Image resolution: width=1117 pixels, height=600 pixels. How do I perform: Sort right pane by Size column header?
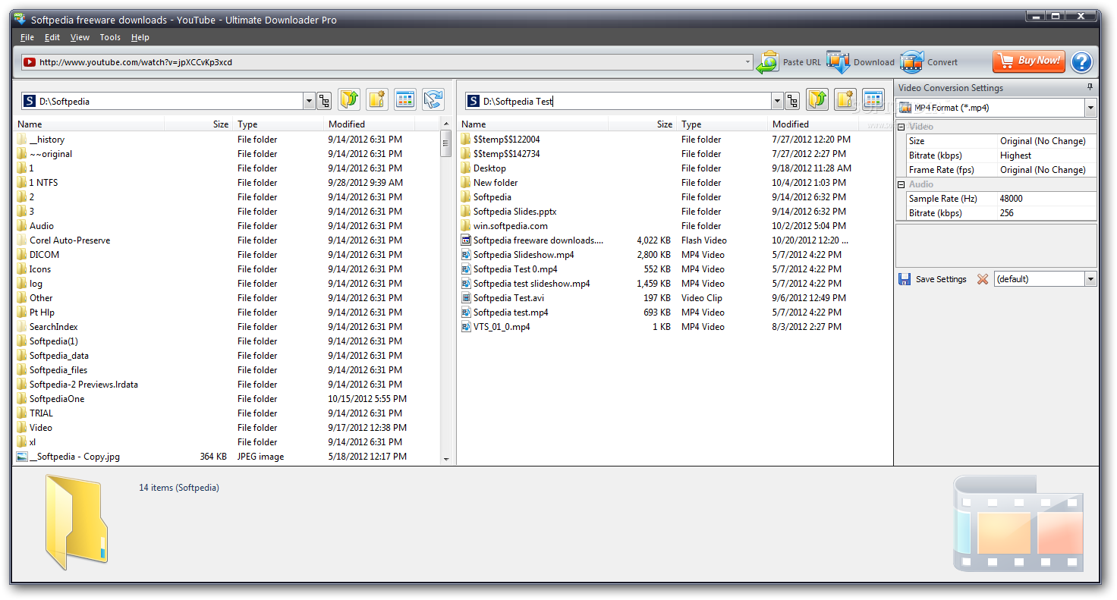click(x=643, y=124)
